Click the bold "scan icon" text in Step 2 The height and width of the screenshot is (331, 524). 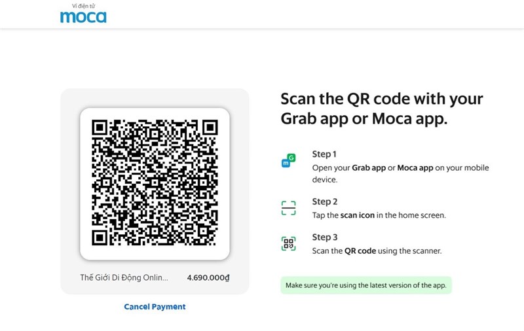(x=357, y=215)
